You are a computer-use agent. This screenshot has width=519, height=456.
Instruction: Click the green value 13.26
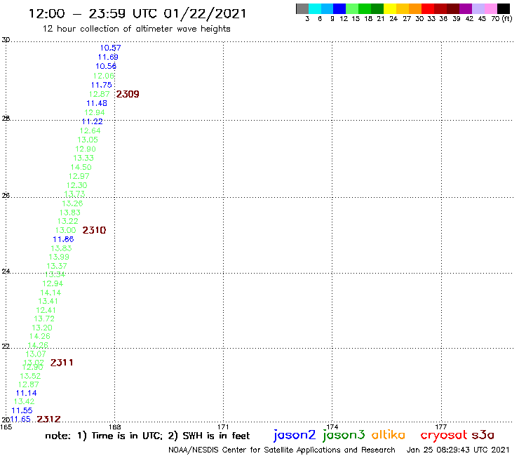[72, 203]
